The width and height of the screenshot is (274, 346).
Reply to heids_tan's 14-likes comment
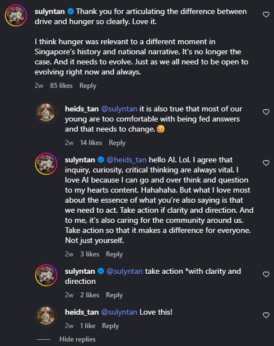tap(117, 143)
